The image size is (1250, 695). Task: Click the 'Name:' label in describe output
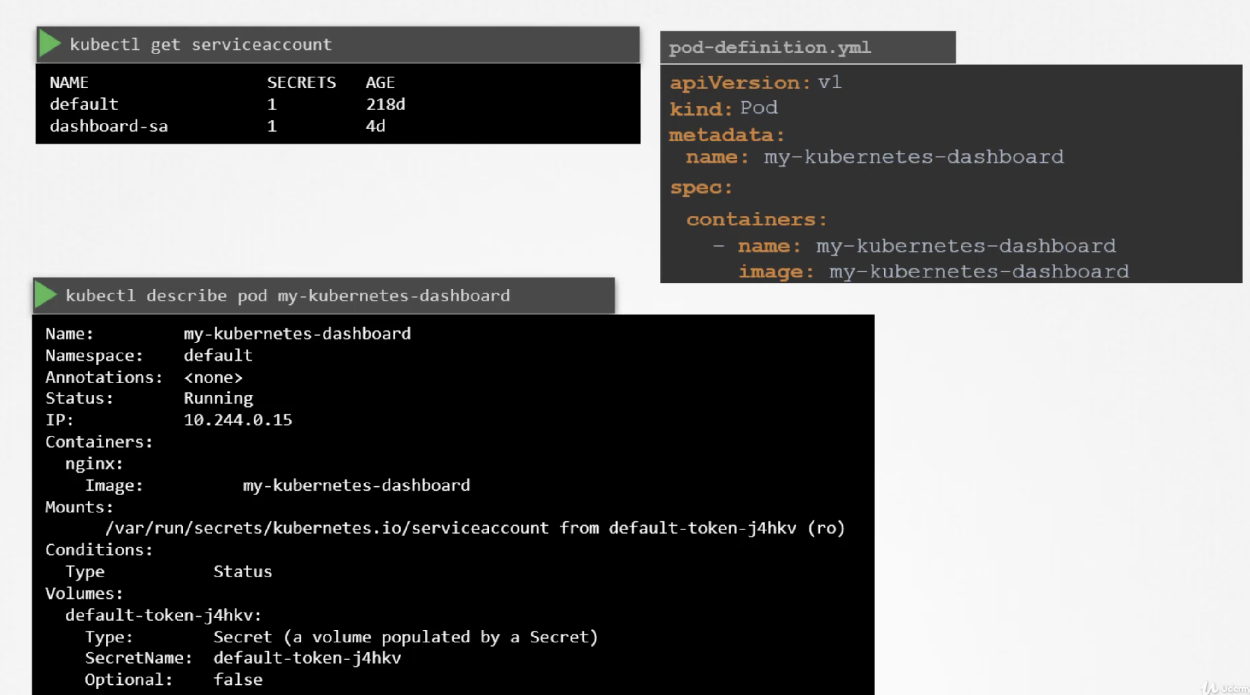click(70, 334)
